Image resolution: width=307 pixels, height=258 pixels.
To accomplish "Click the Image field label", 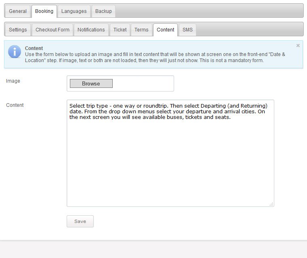I will point(13,81).
